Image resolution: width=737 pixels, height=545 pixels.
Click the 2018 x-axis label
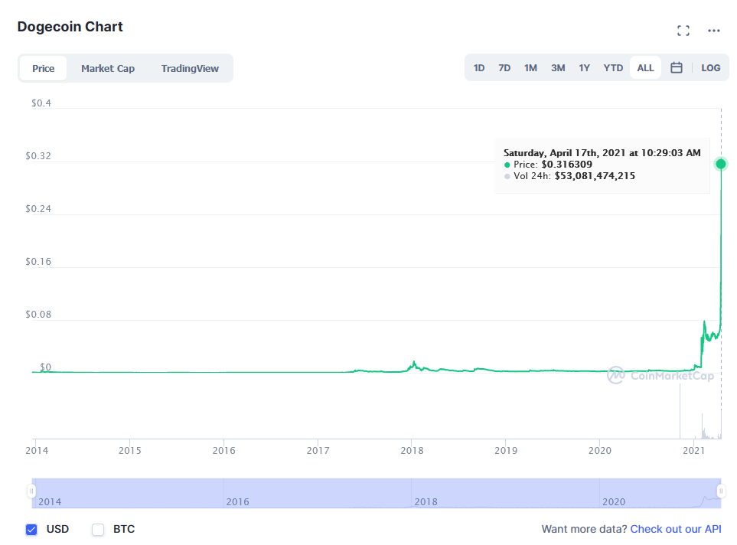click(x=412, y=451)
